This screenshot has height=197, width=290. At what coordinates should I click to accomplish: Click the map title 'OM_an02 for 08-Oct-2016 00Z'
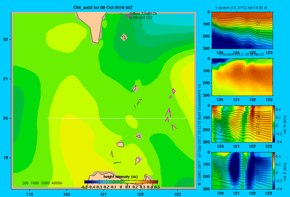click(x=103, y=8)
